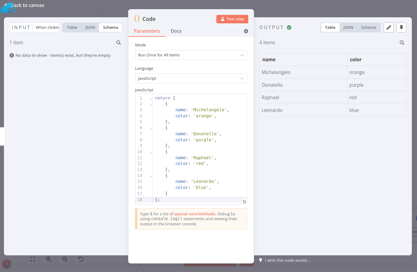Select the Parameters tab
Screen dimensions: 417x272
pos(147,31)
